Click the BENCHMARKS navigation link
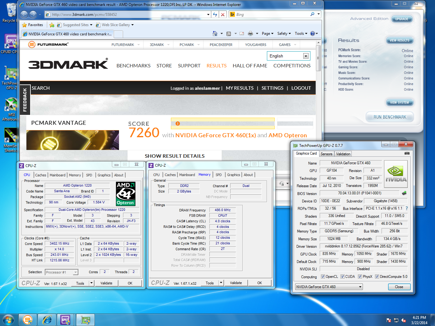This screenshot has width=435, height=326. click(134, 66)
